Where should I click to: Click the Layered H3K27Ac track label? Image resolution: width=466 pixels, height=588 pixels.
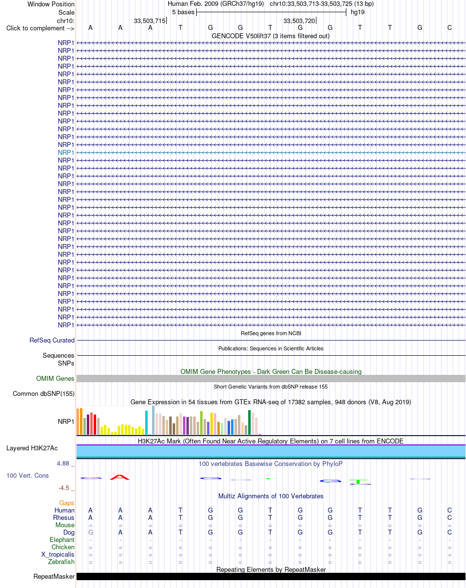click(x=32, y=448)
